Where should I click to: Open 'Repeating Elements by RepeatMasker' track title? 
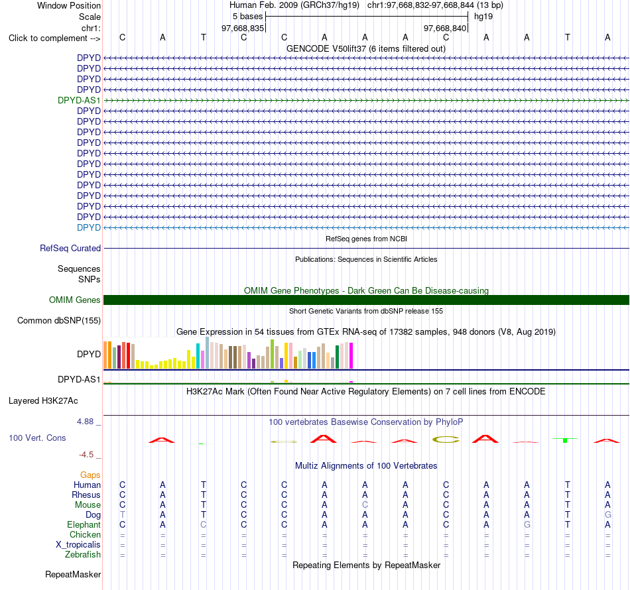(366, 565)
